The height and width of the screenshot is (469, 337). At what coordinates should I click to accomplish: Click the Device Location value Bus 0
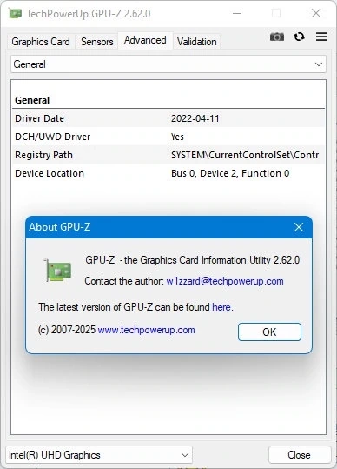pos(230,173)
